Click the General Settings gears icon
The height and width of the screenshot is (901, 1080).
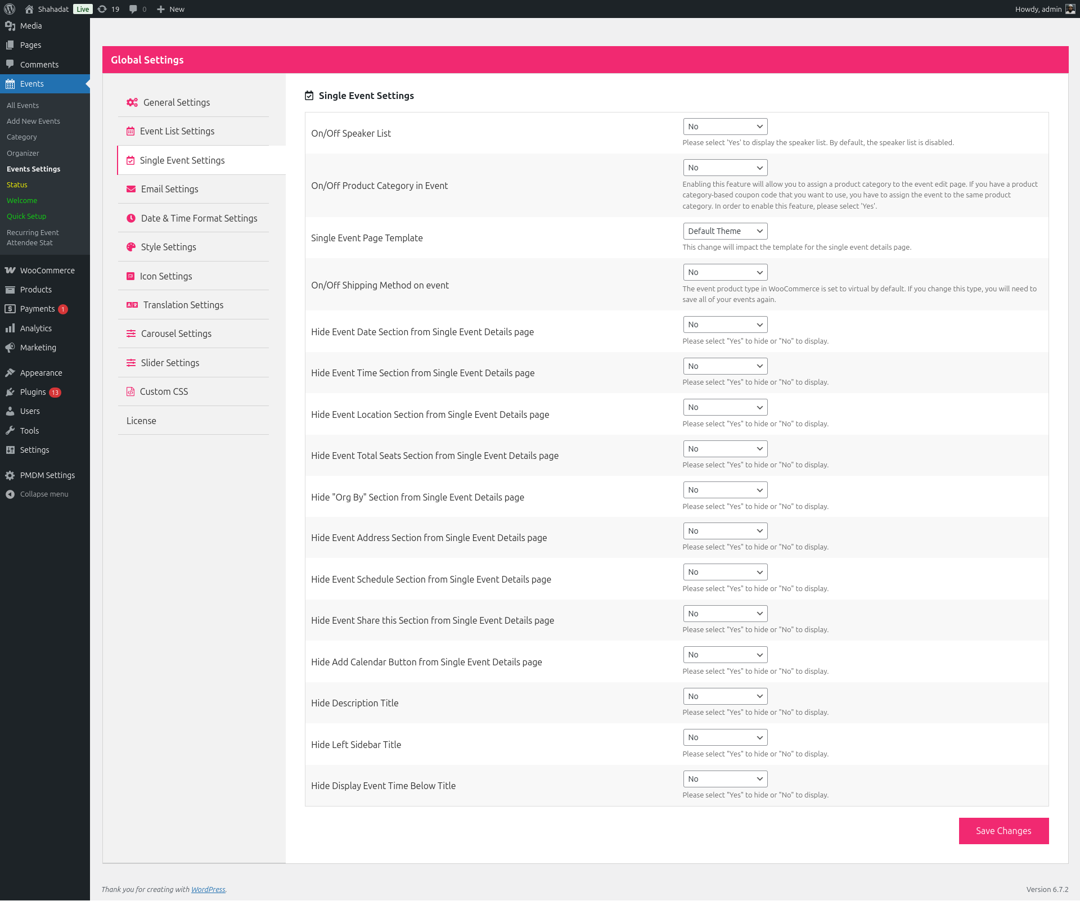132,102
